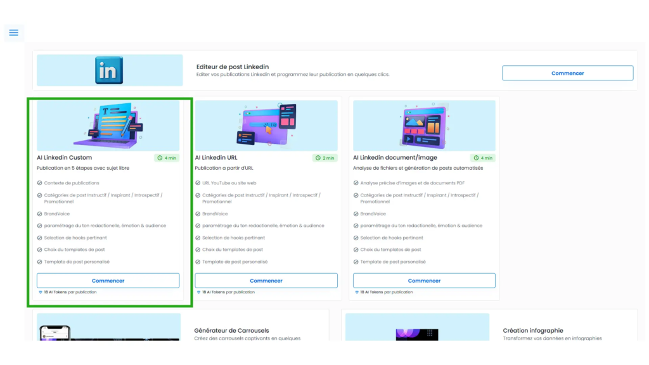Image resolution: width=649 pixels, height=365 pixels.
Task: Click Commencer under AI Linkedin document/image
Action: [424, 281]
